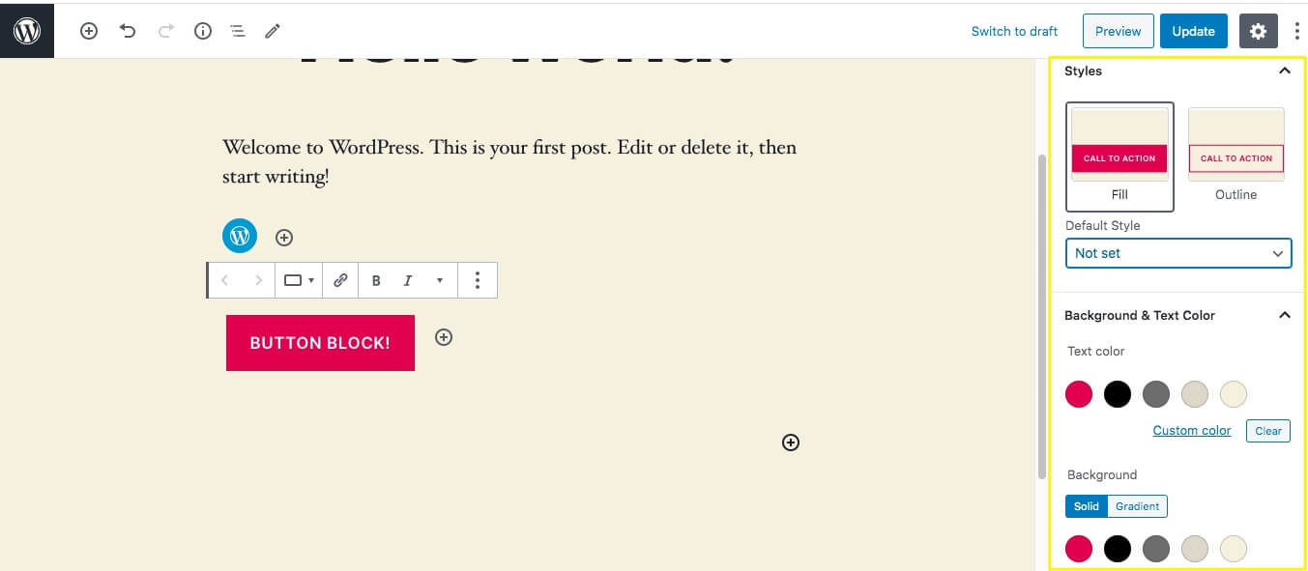This screenshot has height=571, width=1308.
Task: Switch background to Gradient mode
Action: point(1138,506)
